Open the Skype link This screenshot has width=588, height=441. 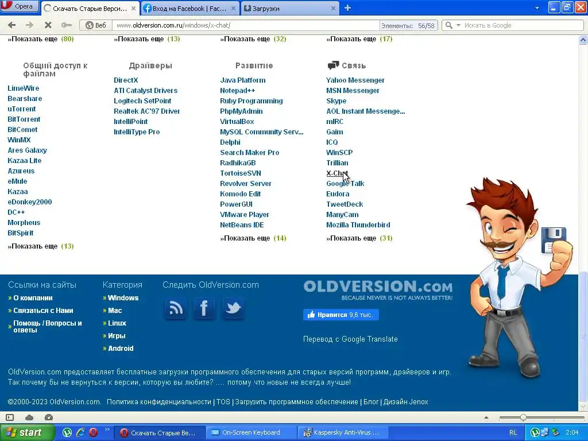(336, 101)
